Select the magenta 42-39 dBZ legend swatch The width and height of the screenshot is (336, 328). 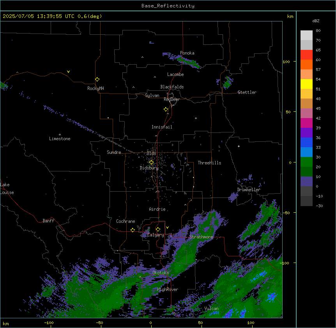[306, 123]
